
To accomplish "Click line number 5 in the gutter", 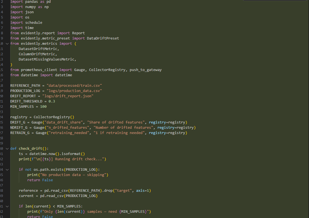I will point(2,17).
